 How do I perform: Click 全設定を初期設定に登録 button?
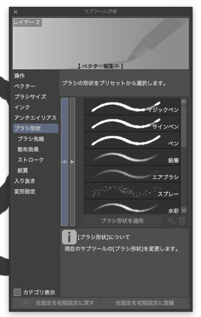[145, 303]
